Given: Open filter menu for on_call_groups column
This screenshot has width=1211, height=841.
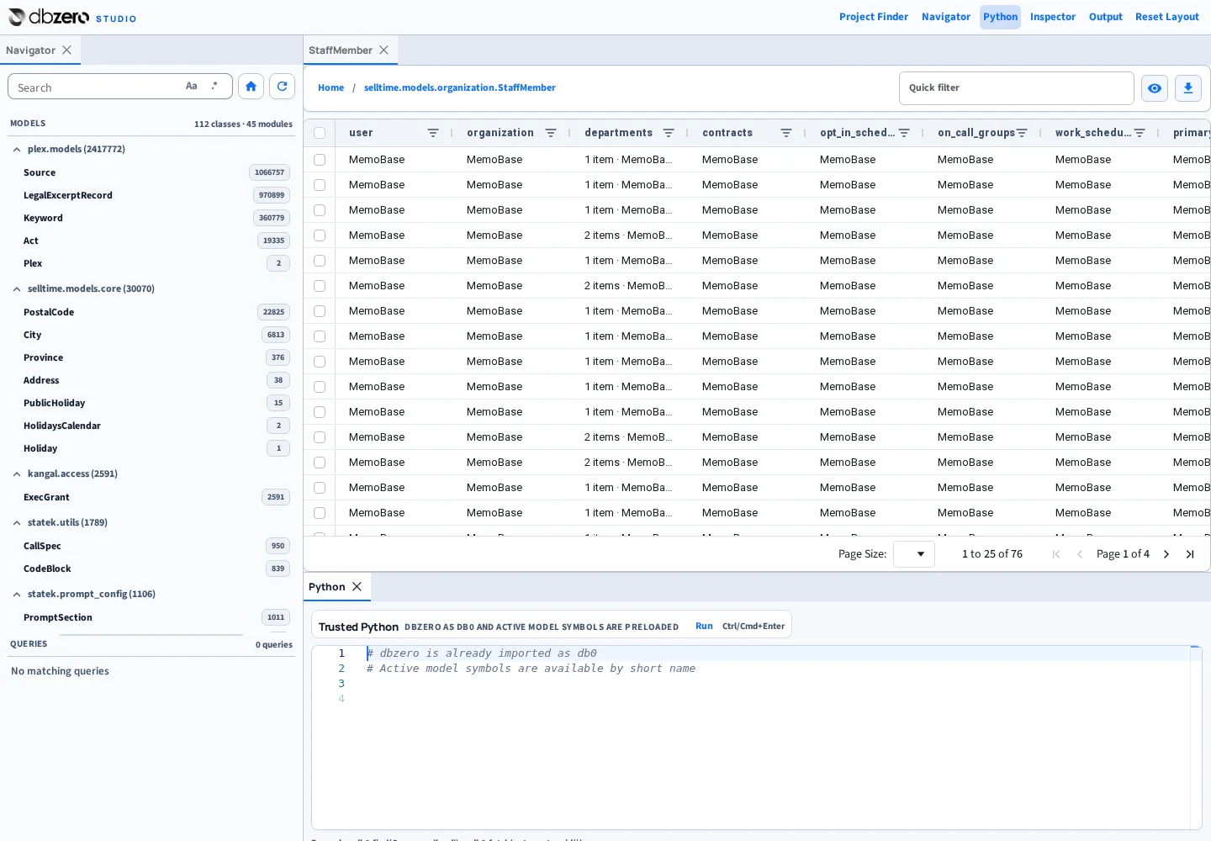Looking at the screenshot, I should pyautogui.click(x=1022, y=133).
